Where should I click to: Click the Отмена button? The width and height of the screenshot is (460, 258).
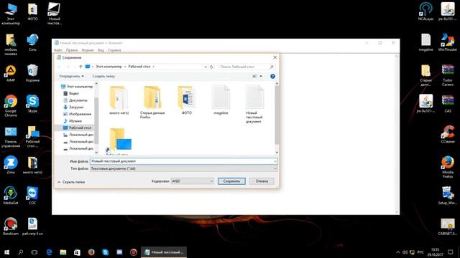tap(262, 181)
